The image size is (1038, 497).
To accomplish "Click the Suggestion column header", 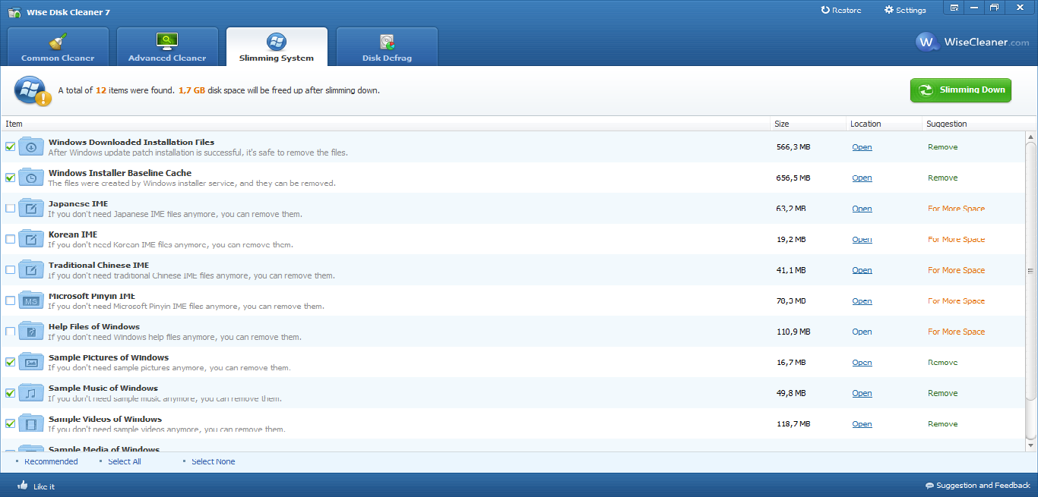I will (x=974, y=124).
